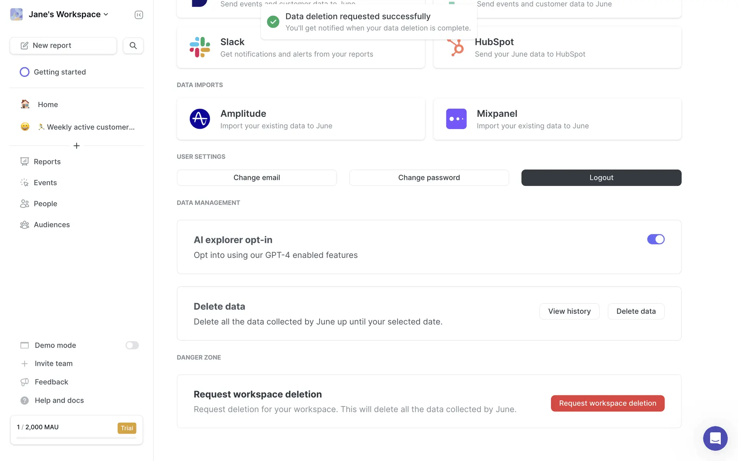Click the MAU usage progress bar

click(76, 438)
